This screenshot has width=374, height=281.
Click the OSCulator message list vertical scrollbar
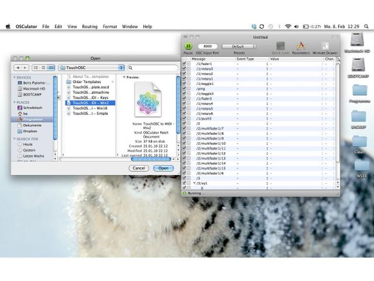[338, 113]
